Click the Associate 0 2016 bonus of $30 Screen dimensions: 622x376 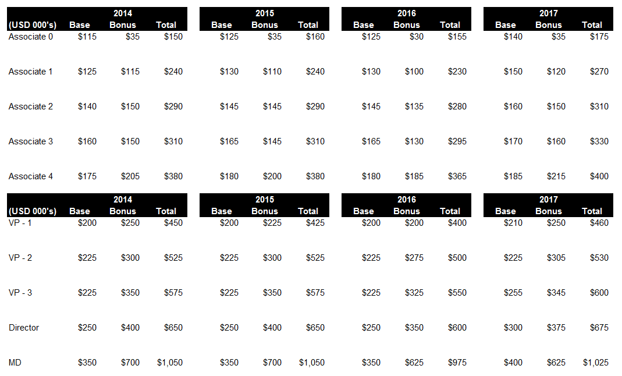tap(417, 37)
